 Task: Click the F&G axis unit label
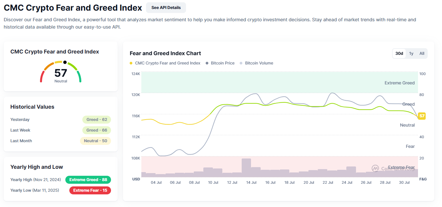click(x=423, y=179)
